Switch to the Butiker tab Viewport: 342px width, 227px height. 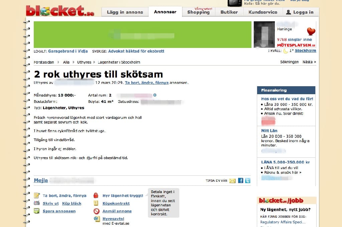tap(229, 12)
